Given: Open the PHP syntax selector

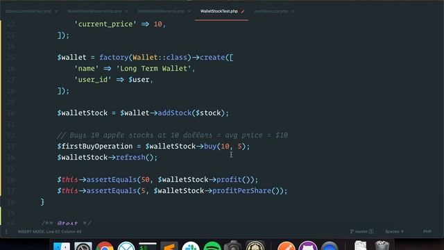Looking at the screenshot, I should tap(427, 231).
